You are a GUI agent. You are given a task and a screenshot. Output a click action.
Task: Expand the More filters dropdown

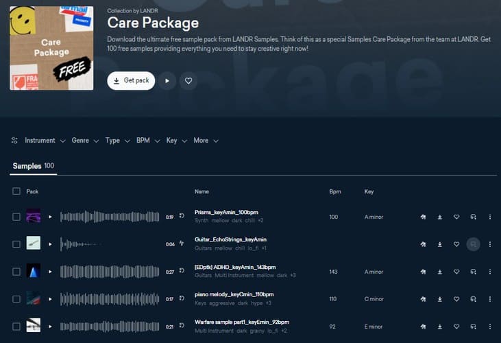[206, 141]
